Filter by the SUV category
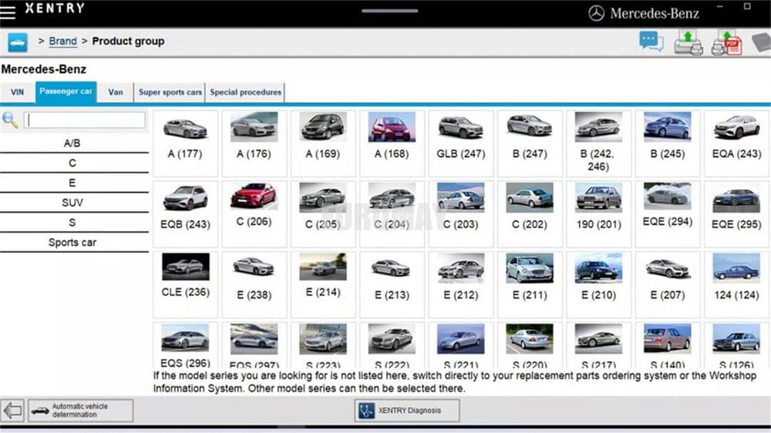 click(x=73, y=203)
